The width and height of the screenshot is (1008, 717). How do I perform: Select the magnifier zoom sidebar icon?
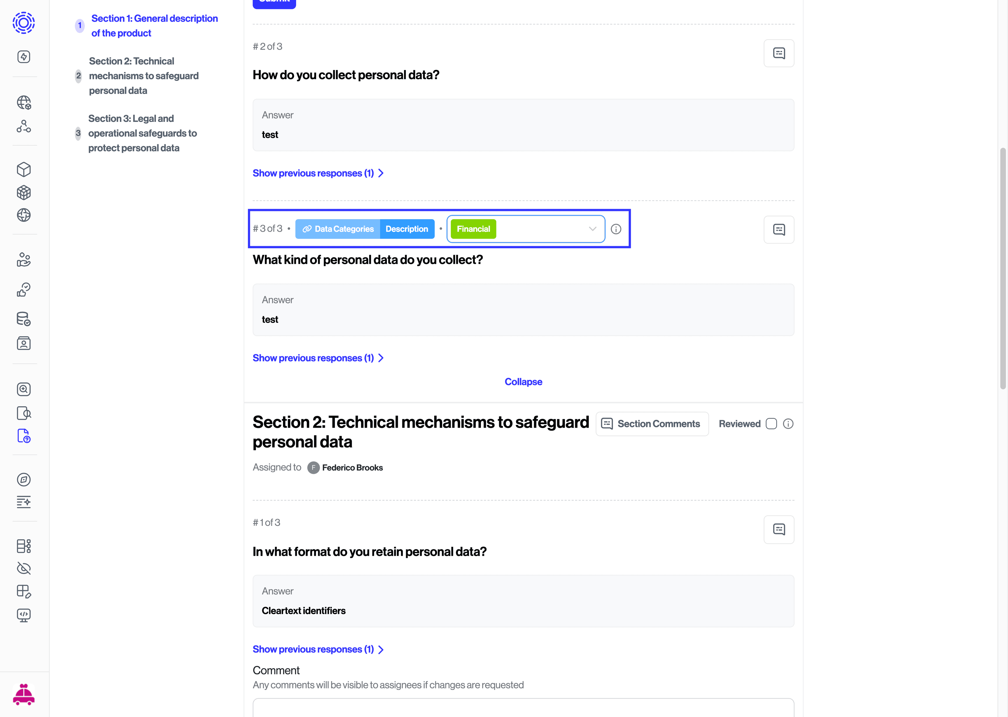[x=24, y=389]
